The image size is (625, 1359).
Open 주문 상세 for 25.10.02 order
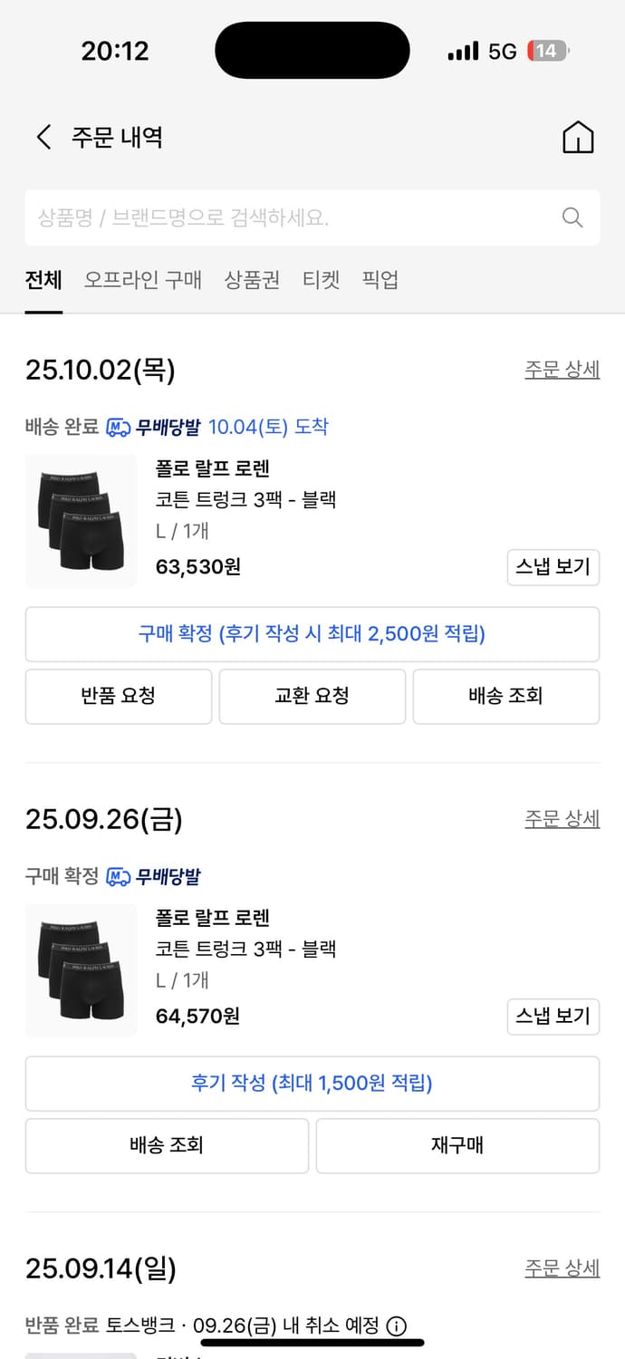(562, 370)
